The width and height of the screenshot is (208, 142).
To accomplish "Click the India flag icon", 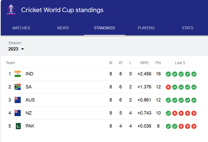I will point(18,74).
